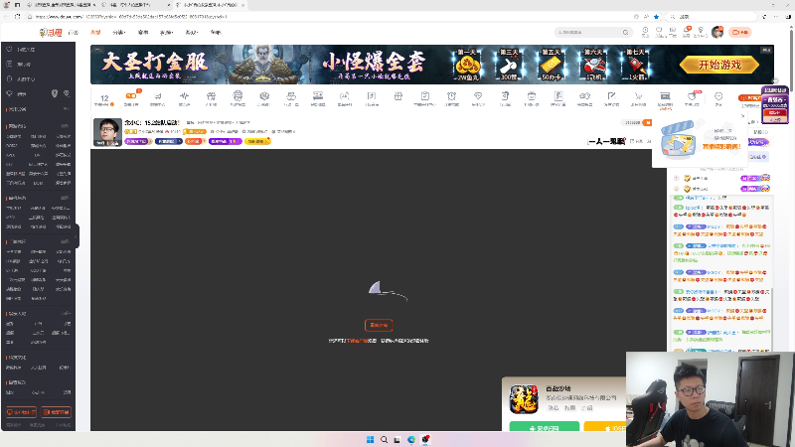This screenshot has width=795, height=447.
Task: Click the streamer avatar thumbnail beside the stream title
Action: pyautogui.click(x=107, y=132)
